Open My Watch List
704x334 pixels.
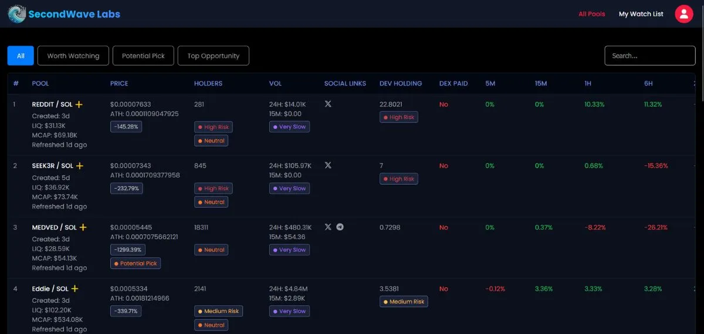click(641, 14)
